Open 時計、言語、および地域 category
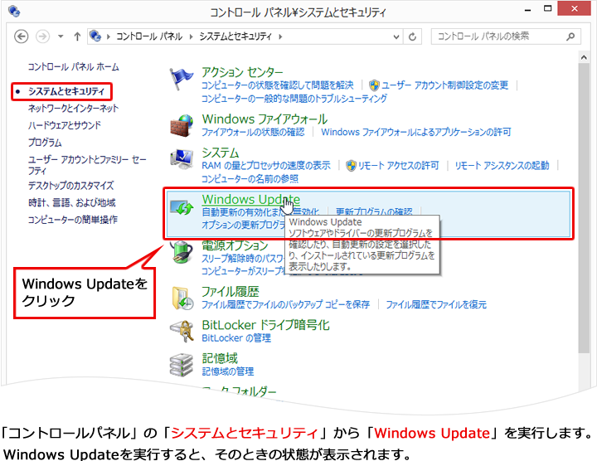597x461 pixels. click(71, 202)
